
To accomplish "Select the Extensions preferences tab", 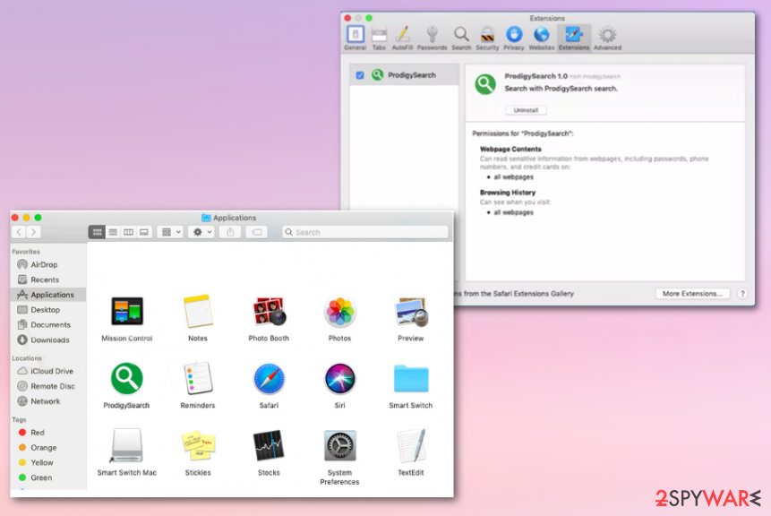I will (x=574, y=39).
